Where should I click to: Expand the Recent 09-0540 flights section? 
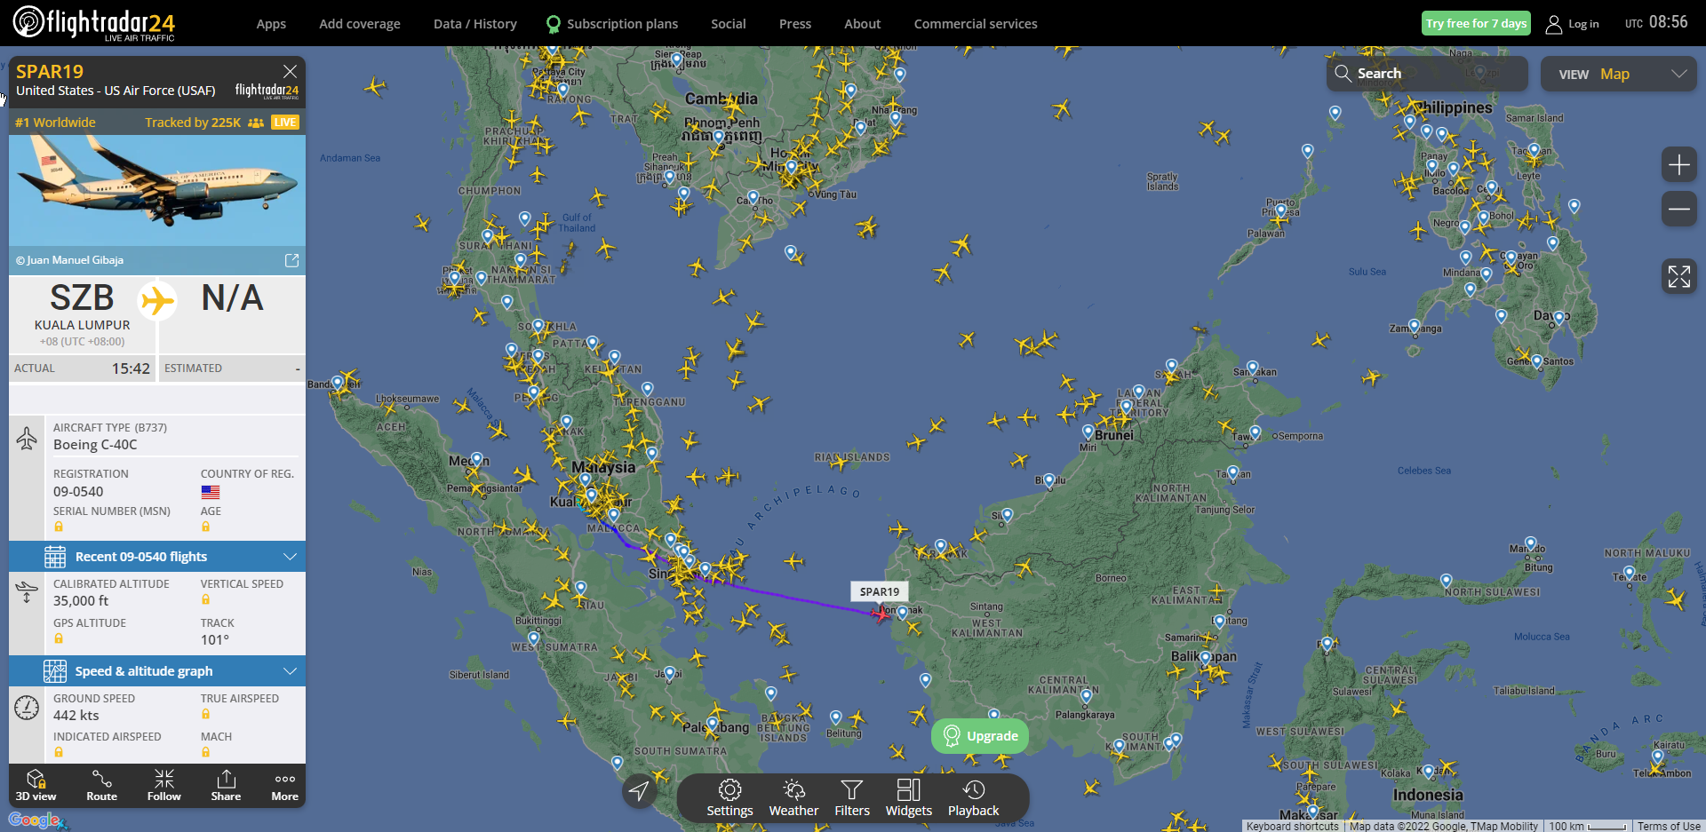point(157,557)
